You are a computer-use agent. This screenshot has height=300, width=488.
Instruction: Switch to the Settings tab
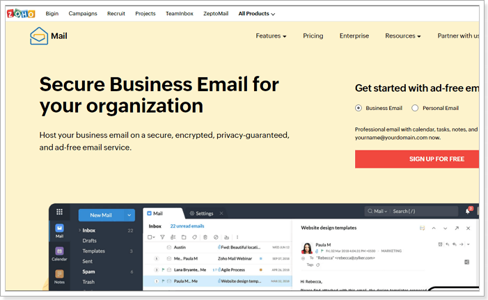tap(204, 214)
